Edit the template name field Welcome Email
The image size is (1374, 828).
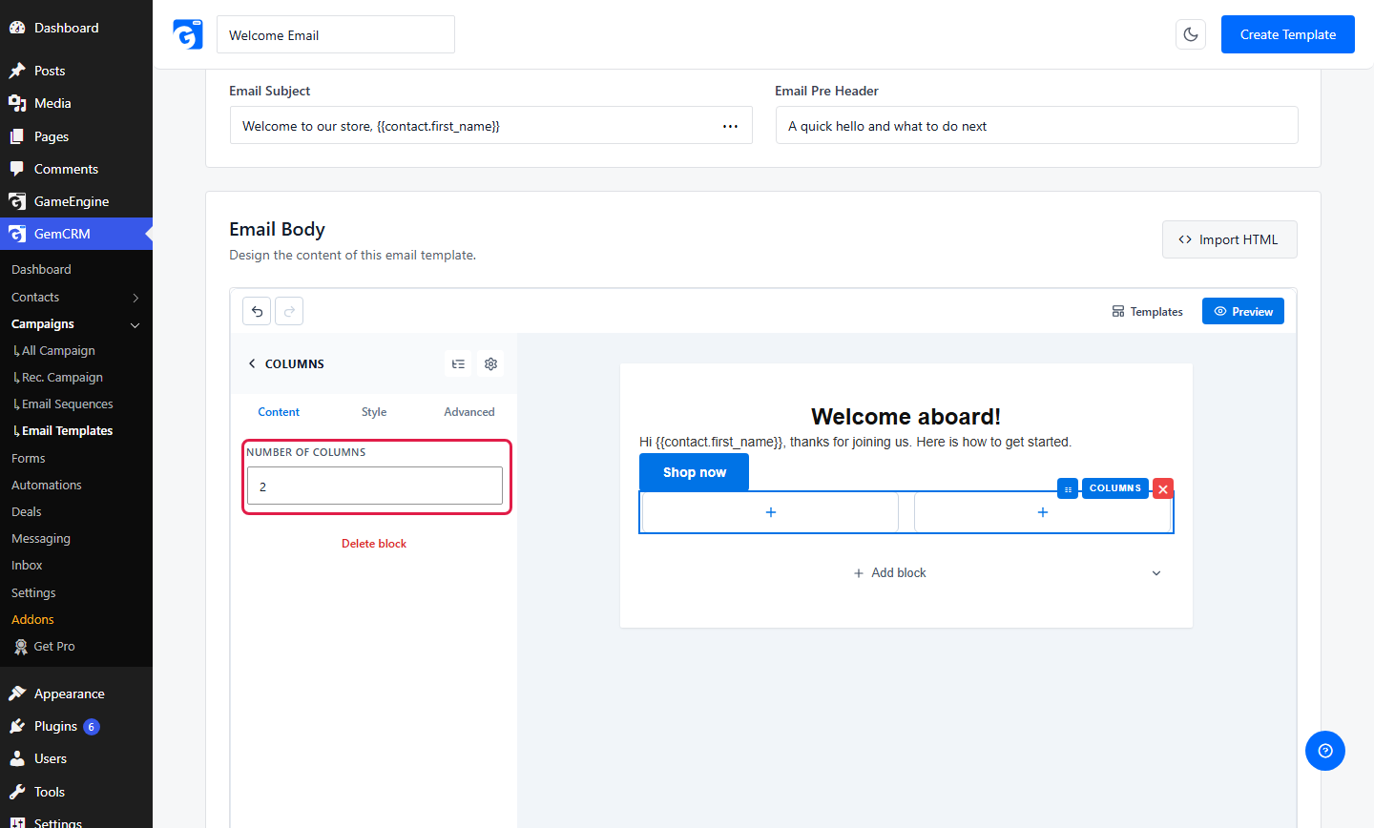(x=336, y=34)
